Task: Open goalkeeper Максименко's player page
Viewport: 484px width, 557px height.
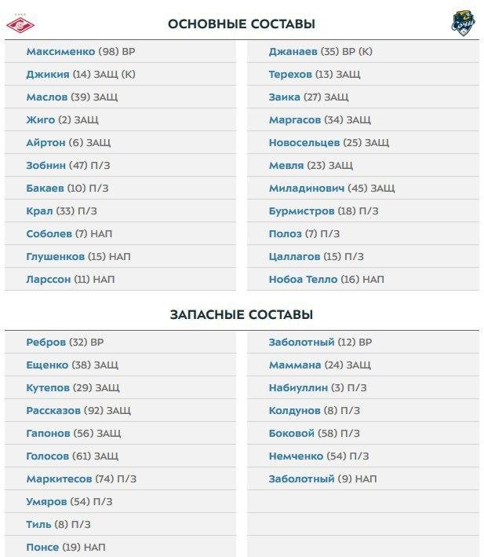Action: click(60, 52)
